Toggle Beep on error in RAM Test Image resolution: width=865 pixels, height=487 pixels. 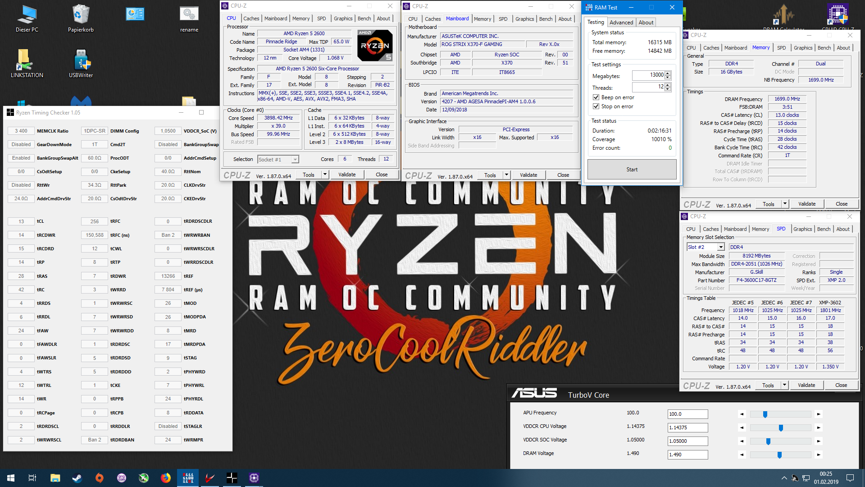pyautogui.click(x=596, y=97)
